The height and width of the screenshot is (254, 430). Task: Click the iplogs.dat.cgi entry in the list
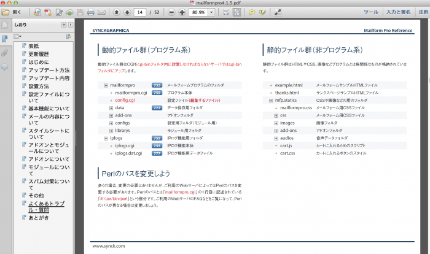(x=128, y=153)
